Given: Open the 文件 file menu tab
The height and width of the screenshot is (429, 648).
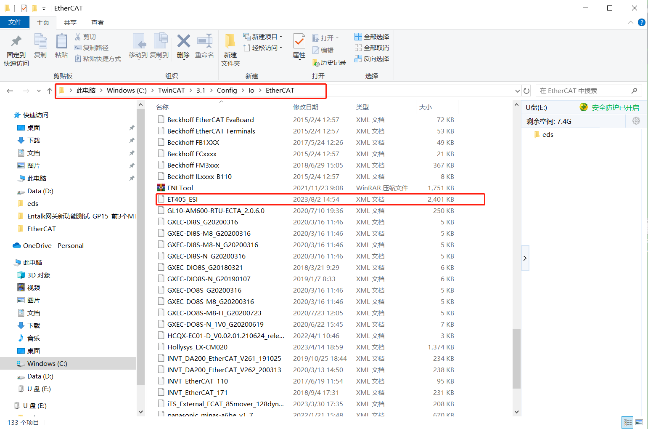Looking at the screenshot, I should (x=15, y=22).
